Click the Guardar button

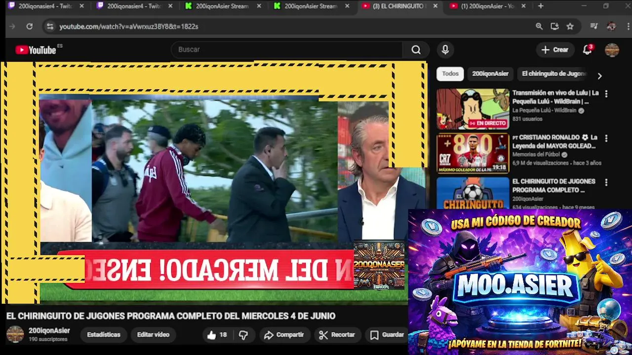(387, 335)
